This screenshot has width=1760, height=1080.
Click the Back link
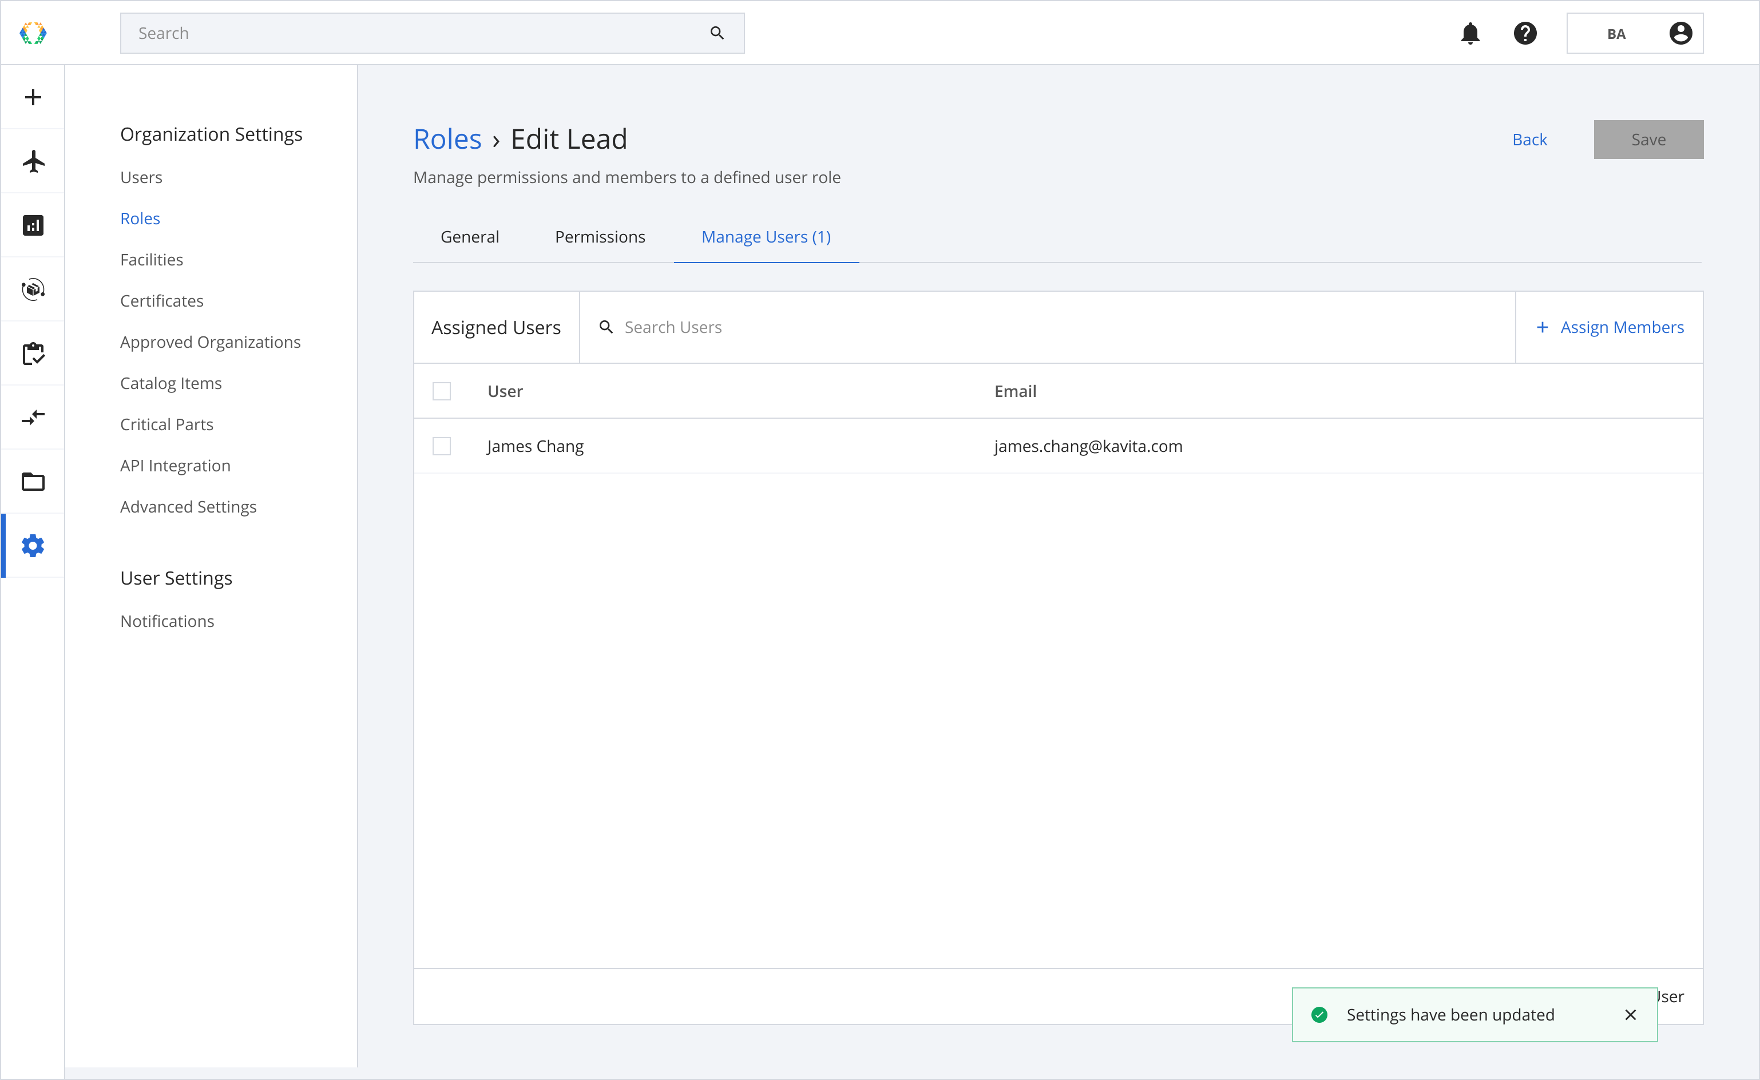[1529, 140]
